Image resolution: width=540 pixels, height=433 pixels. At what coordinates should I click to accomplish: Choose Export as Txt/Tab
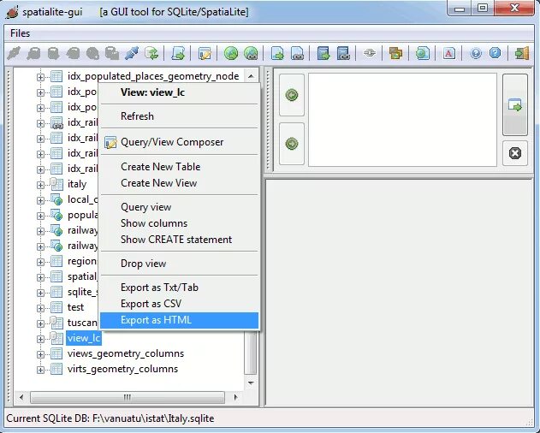(x=179, y=288)
